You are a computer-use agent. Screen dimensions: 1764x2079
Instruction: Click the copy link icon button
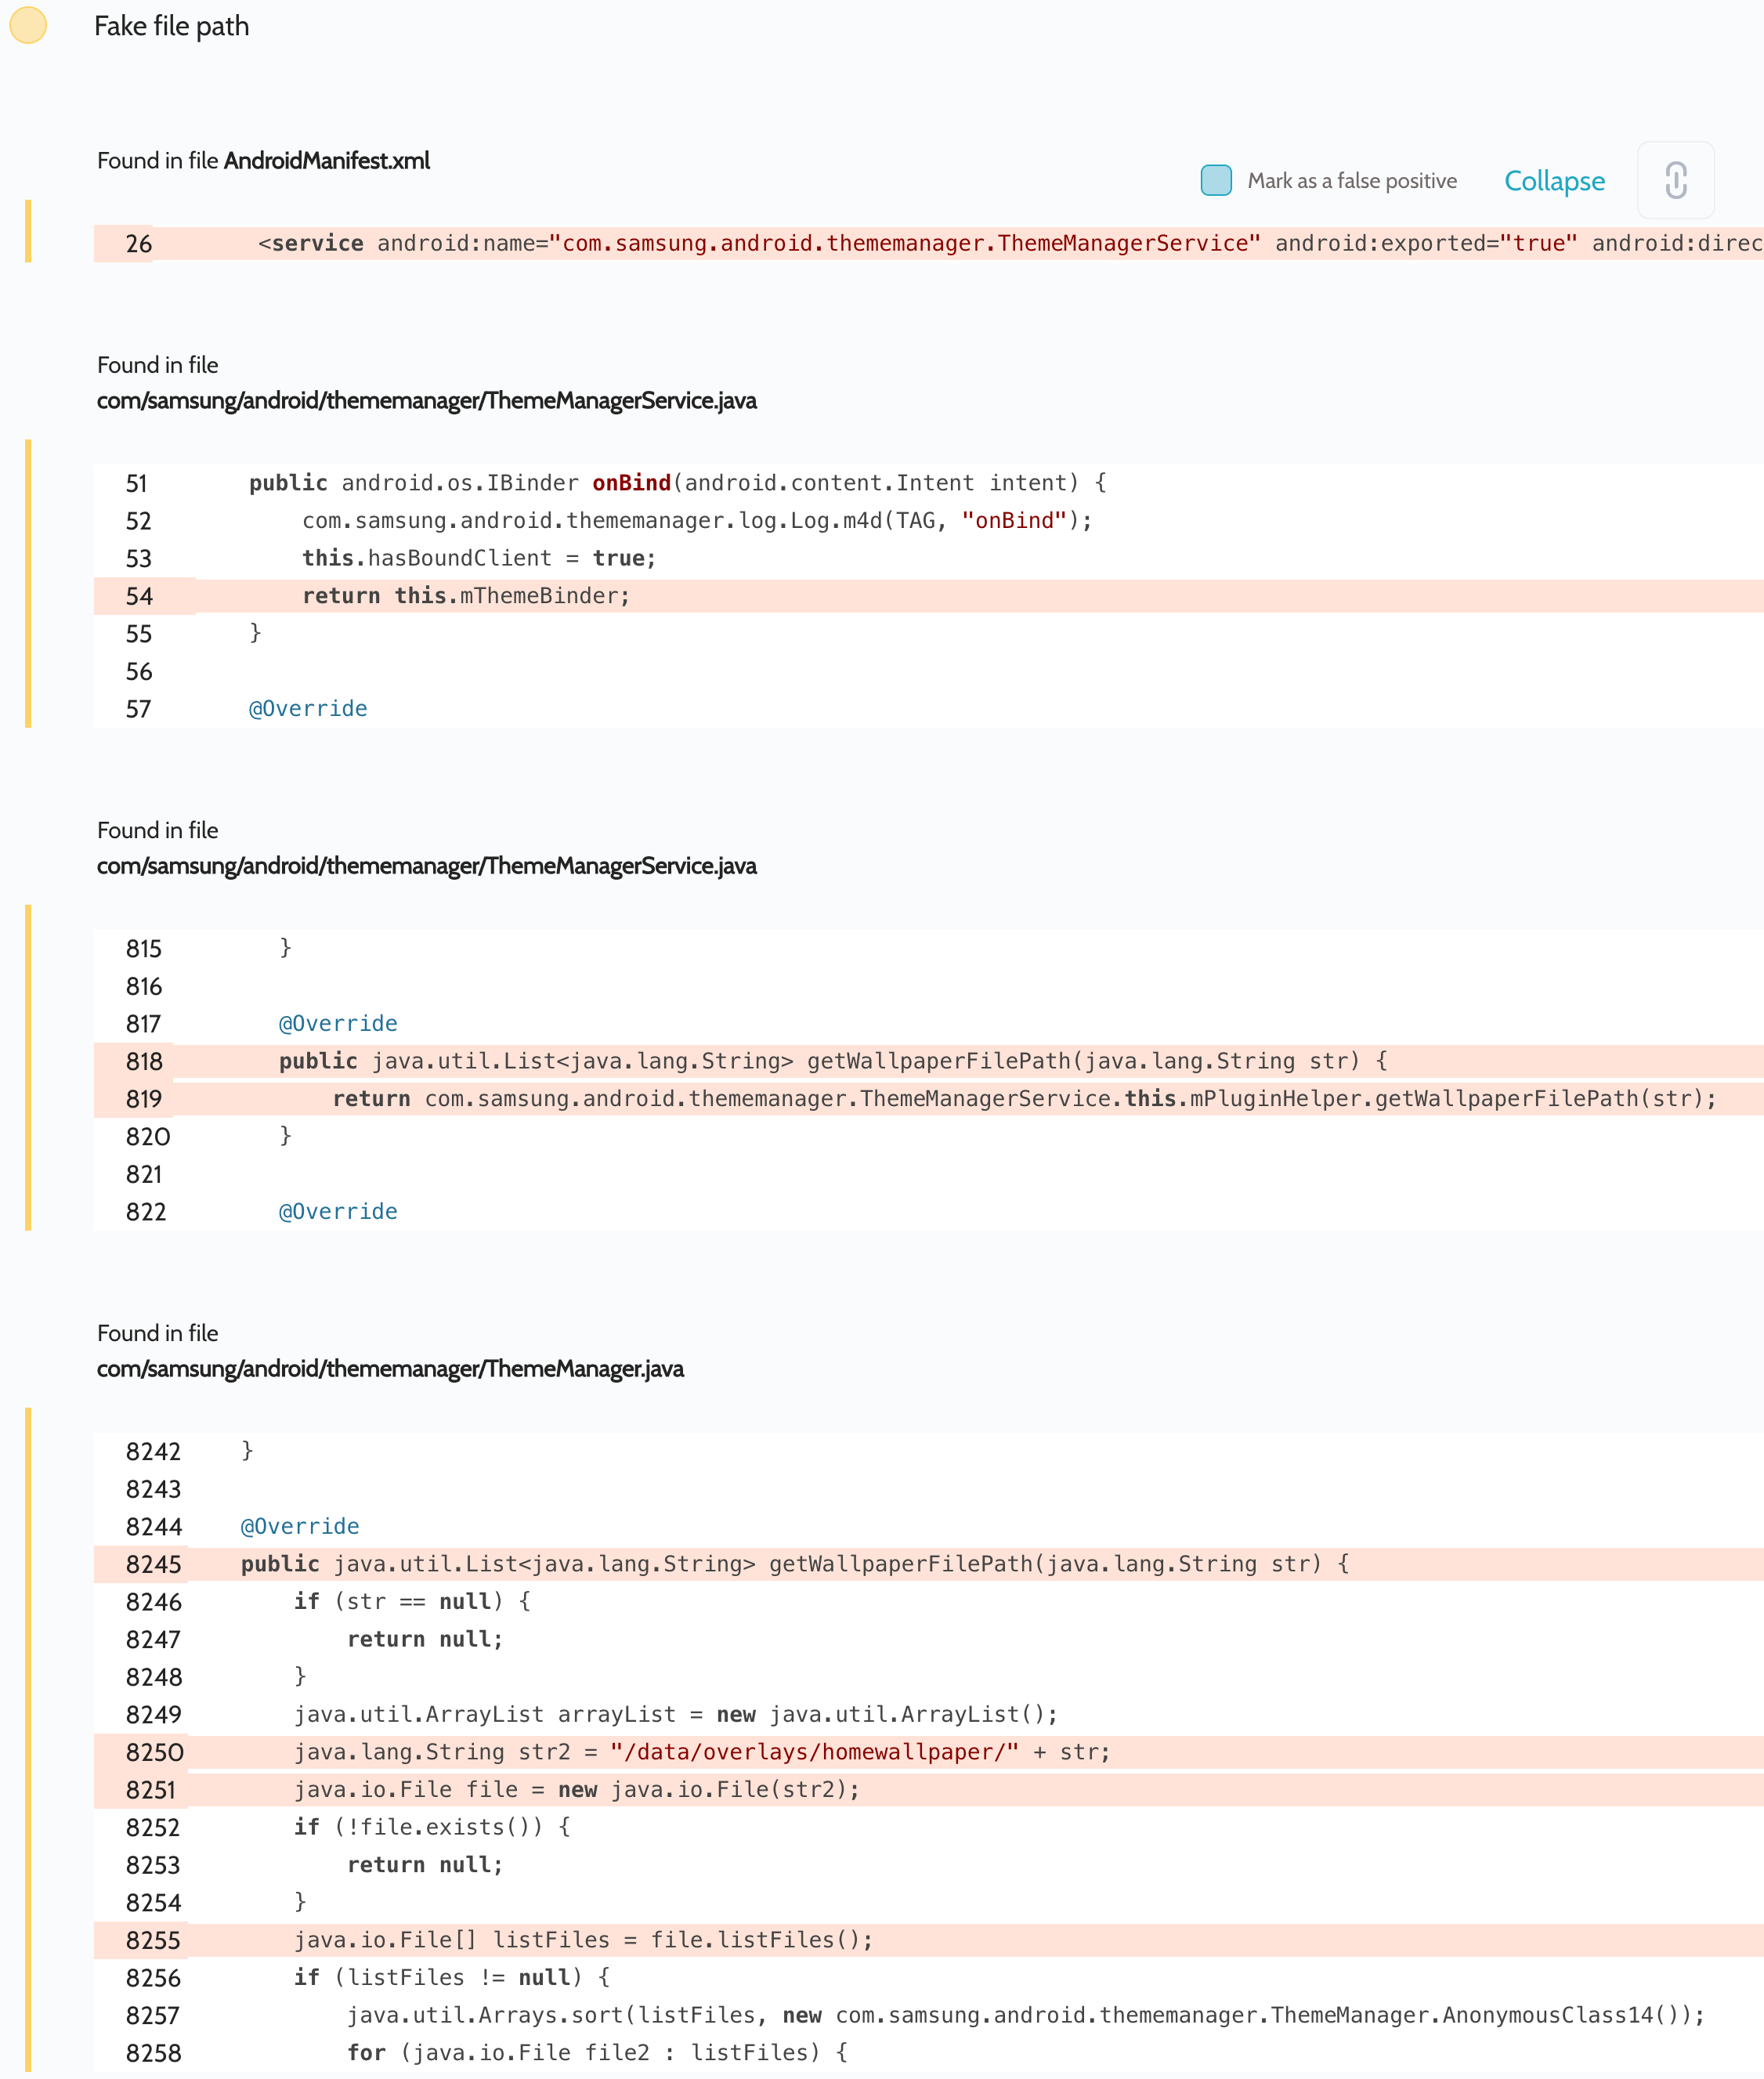coord(1675,180)
